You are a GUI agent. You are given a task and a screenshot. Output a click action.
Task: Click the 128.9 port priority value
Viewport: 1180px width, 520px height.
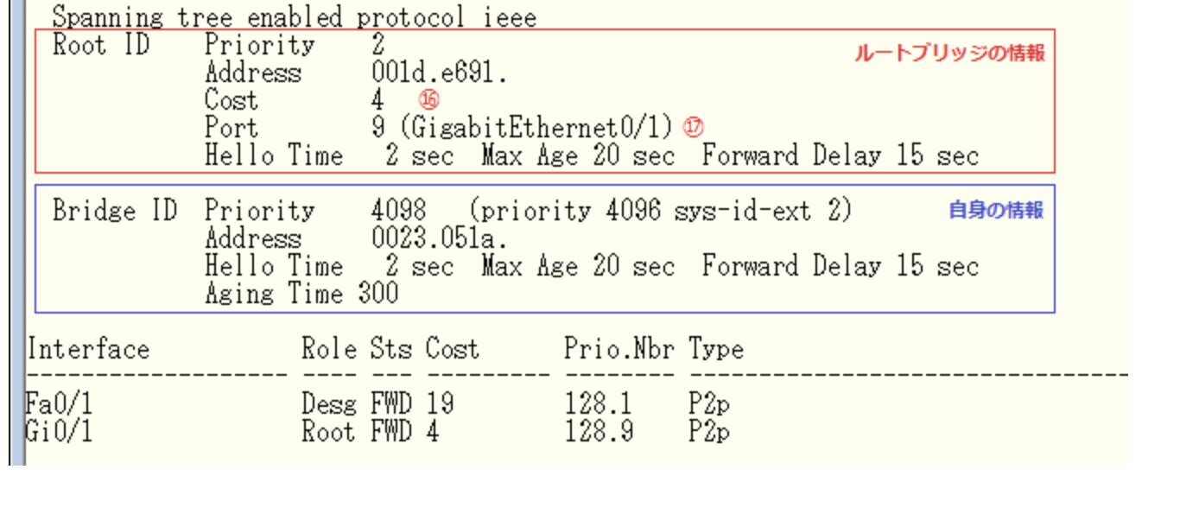598,431
